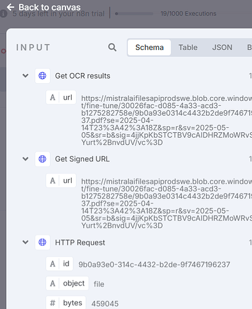The image size is (252, 309).
Task: Collapse the Get Signed URL node
Action: click(x=25, y=159)
